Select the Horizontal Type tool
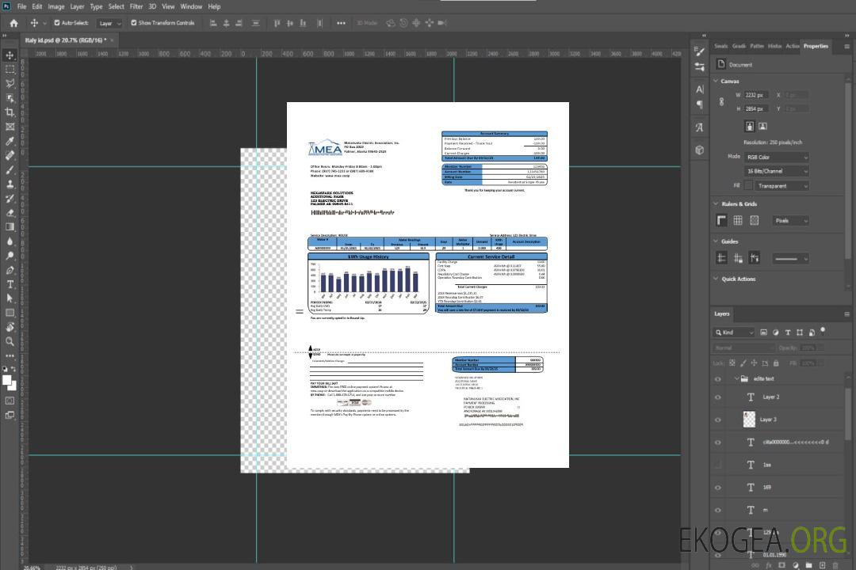Image resolution: width=856 pixels, height=570 pixels. pos(10,284)
